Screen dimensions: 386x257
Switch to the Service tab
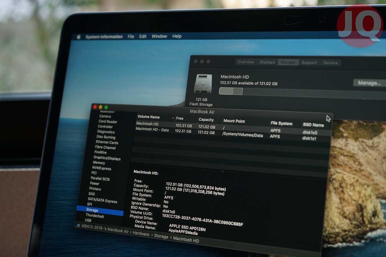click(331, 63)
